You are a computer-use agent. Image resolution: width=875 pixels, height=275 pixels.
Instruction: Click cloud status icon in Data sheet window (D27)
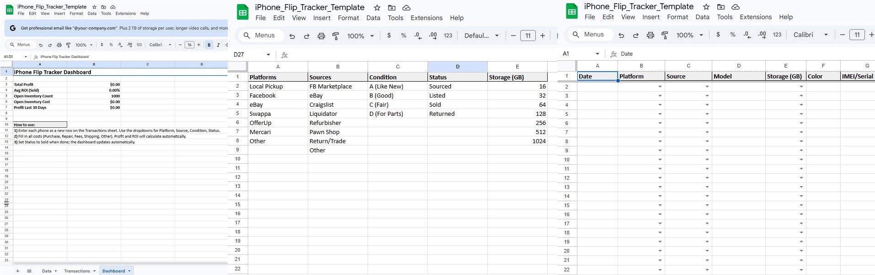point(406,8)
